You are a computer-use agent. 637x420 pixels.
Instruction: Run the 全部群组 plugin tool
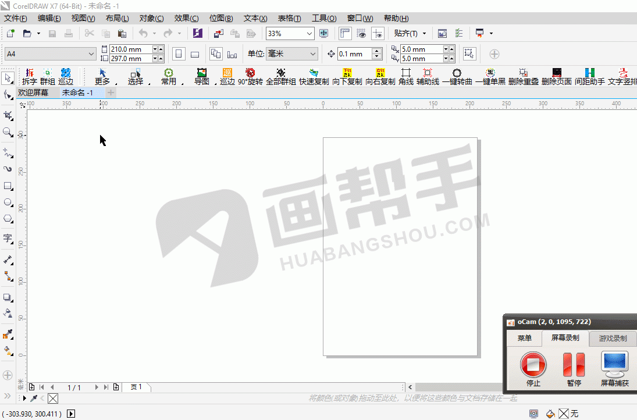coord(281,76)
